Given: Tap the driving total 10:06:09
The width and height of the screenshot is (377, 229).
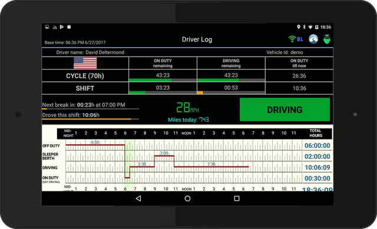Looking at the screenshot, I should 318,168.
